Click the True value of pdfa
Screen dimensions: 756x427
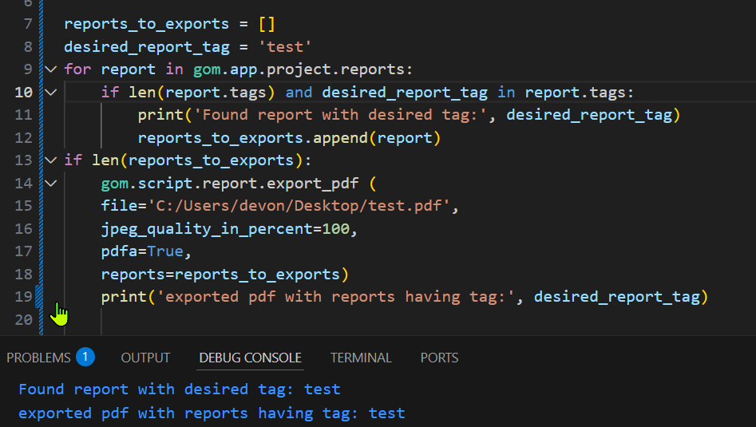(x=165, y=251)
